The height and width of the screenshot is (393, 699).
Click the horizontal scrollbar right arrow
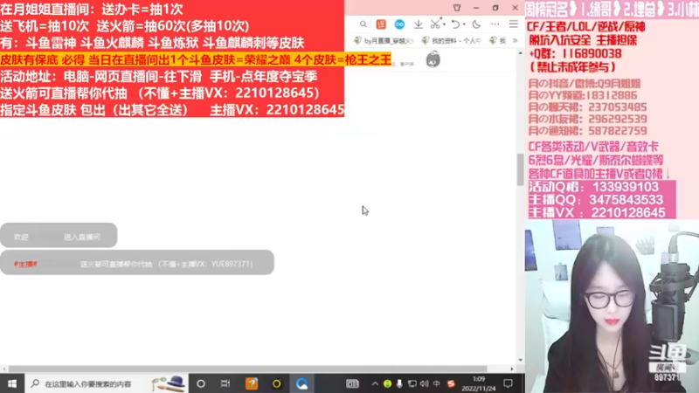coord(512,369)
